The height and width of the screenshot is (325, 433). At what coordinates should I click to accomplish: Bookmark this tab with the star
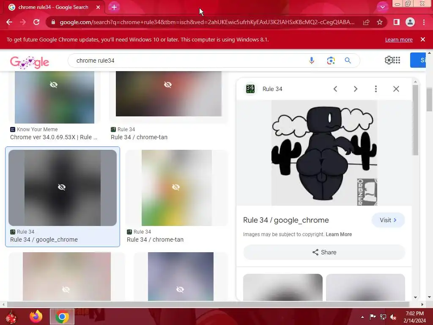[380, 22]
